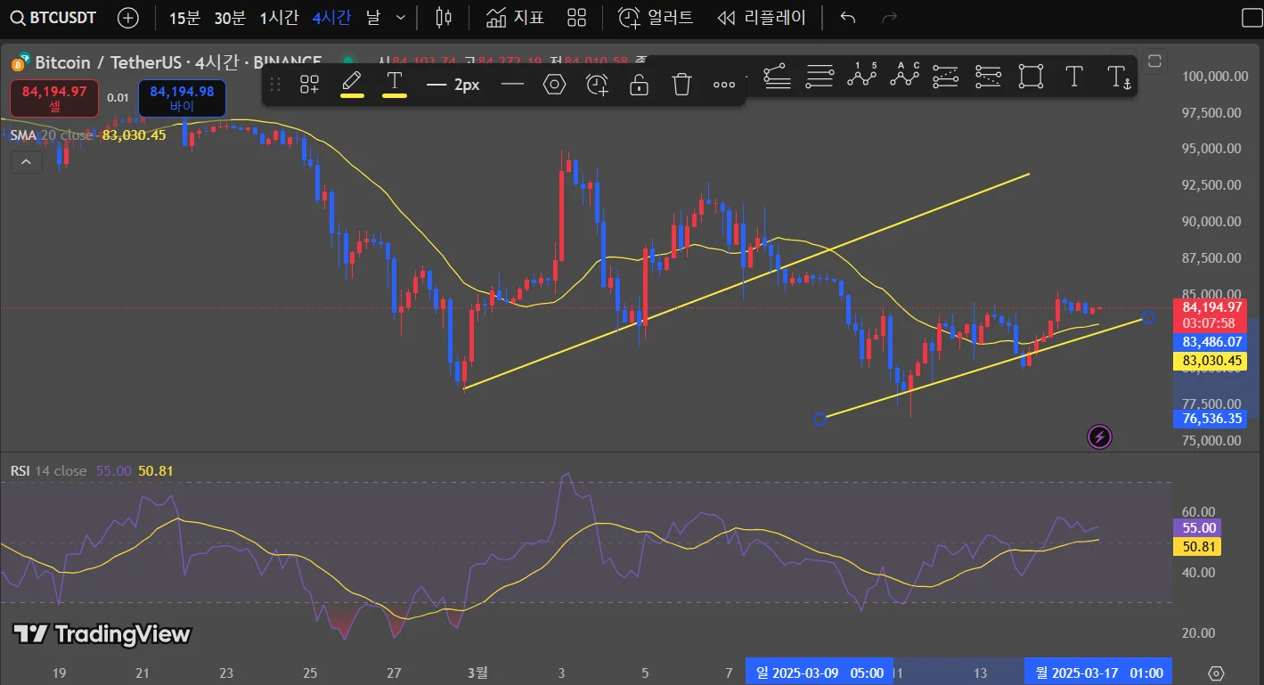Select the rectangle drawing tool
This screenshot has height=685, width=1264.
coord(1031,77)
